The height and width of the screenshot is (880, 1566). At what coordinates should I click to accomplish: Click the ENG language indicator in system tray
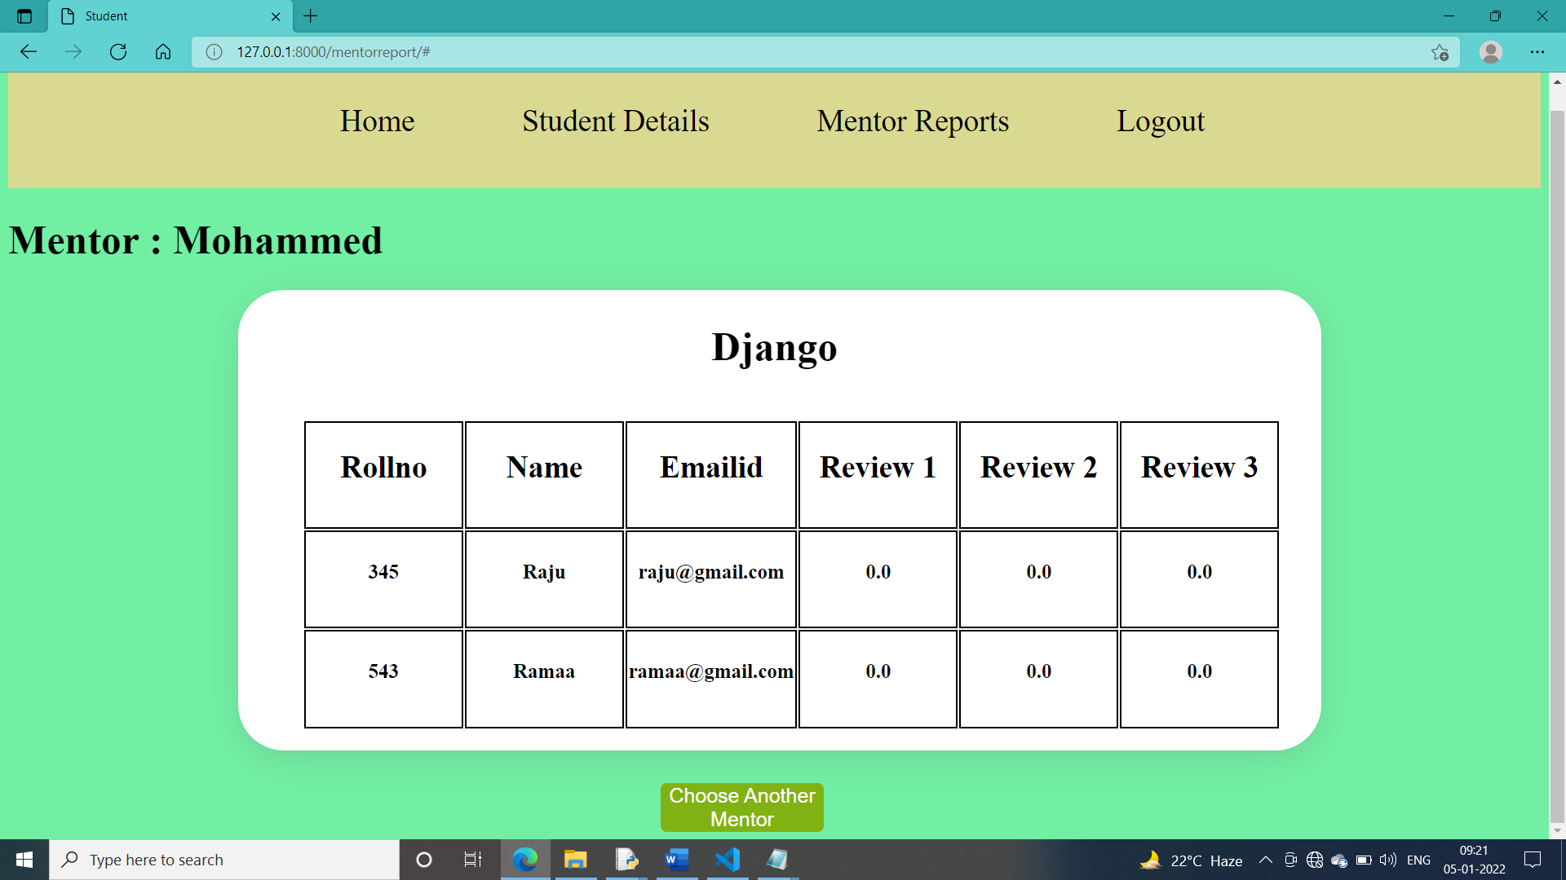[x=1419, y=859]
